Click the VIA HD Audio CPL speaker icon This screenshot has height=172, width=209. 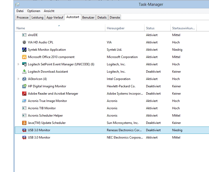(x=24, y=42)
